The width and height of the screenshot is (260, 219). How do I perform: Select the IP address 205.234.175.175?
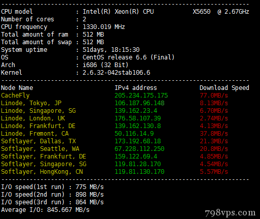pos(141,96)
